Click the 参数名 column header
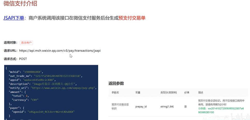This screenshot has height=120, width=250. (115, 93)
